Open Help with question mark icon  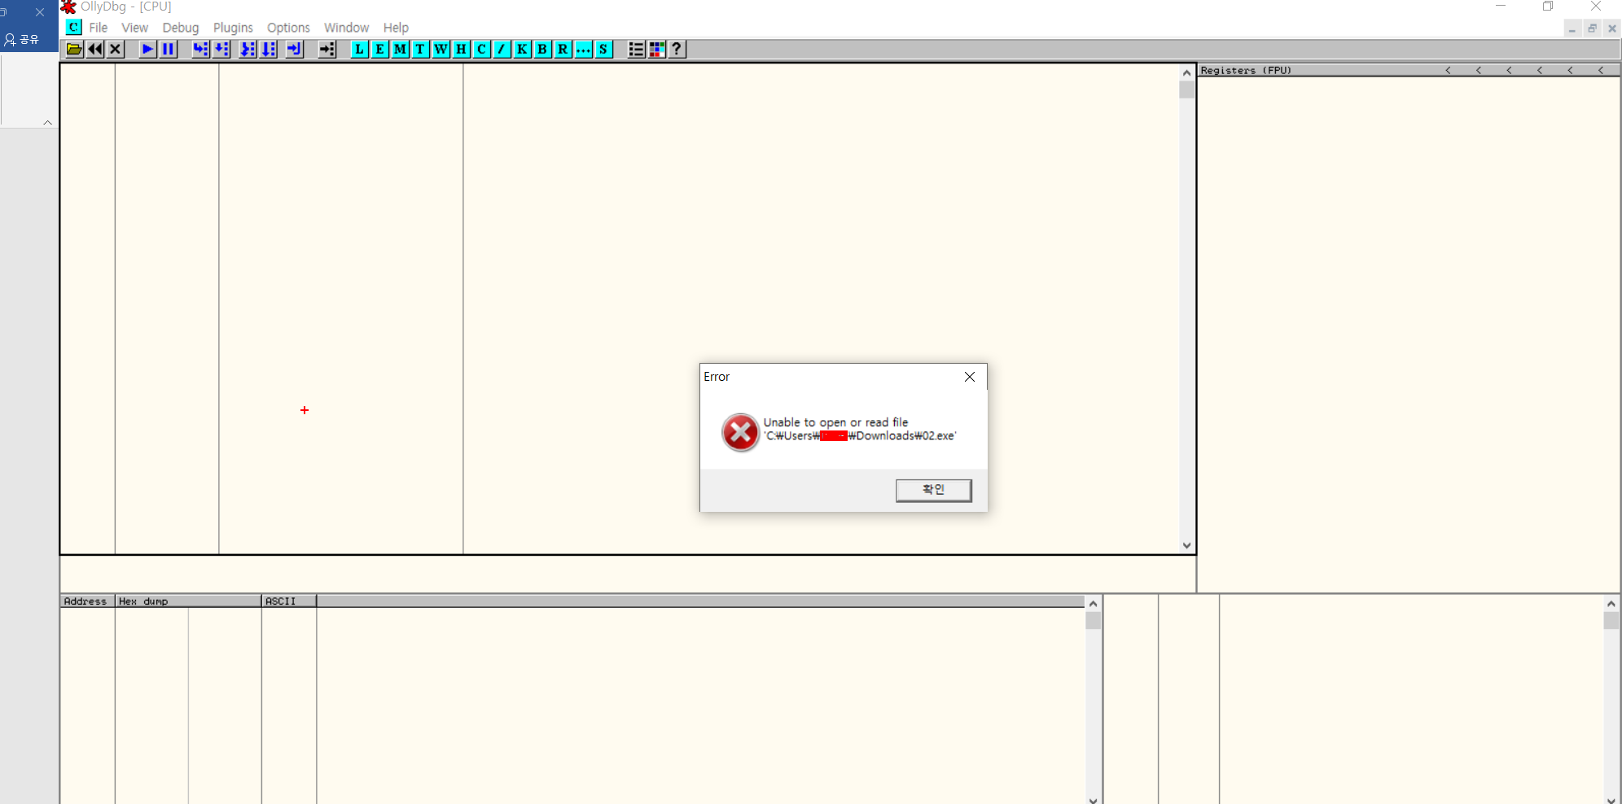click(x=677, y=50)
